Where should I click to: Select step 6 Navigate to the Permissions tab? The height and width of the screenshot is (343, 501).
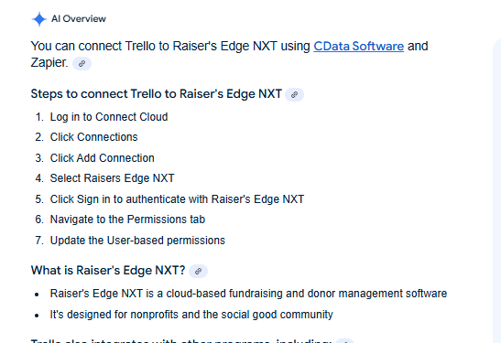tap(127, 220)
